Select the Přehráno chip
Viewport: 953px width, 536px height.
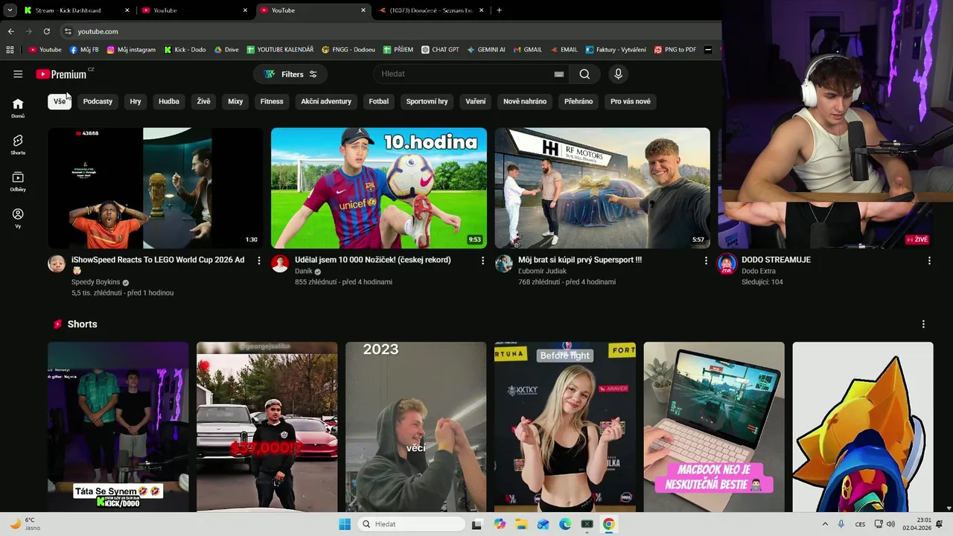[x=579, y=101]
